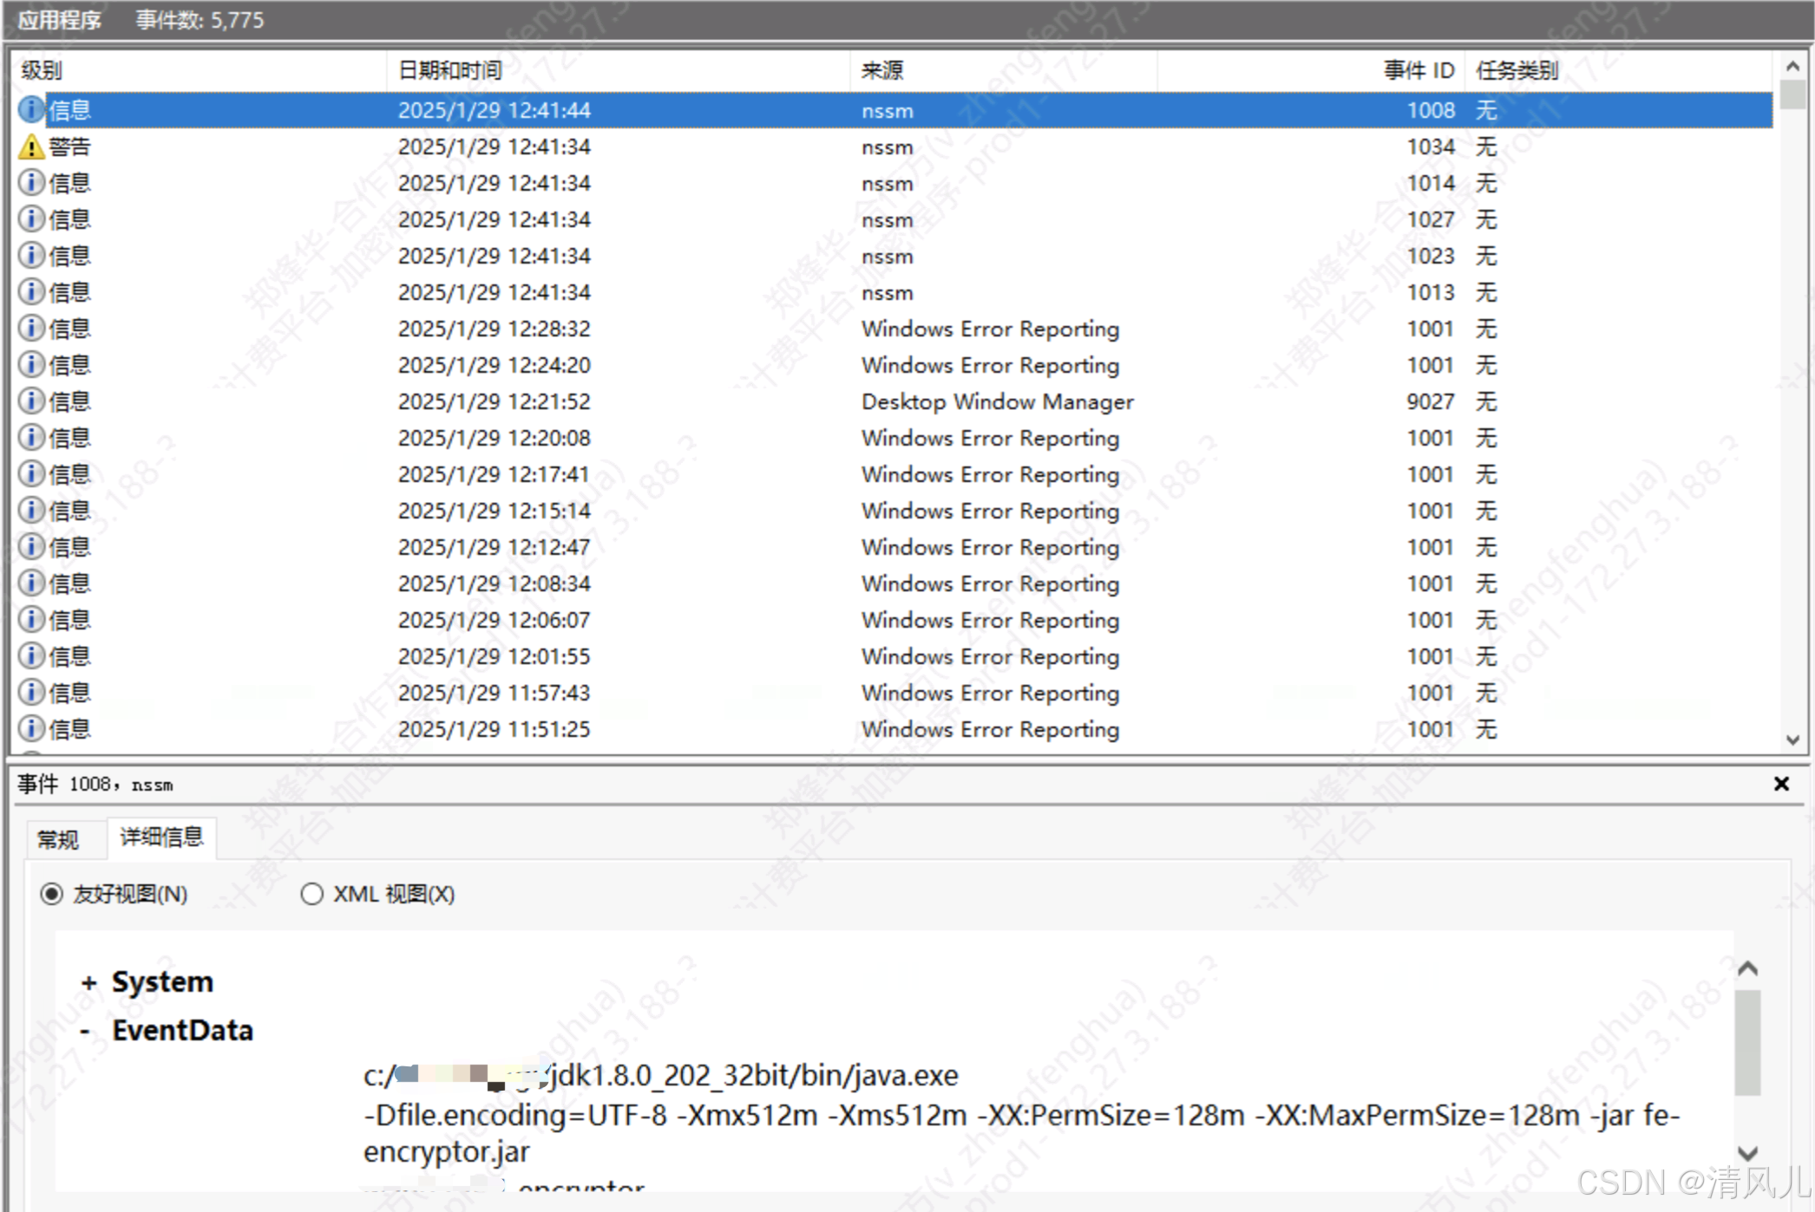The image size is (1815, 1212).
Task: Click the info icon of the 11:51:25 event row
Action: (x=30, y=728)
